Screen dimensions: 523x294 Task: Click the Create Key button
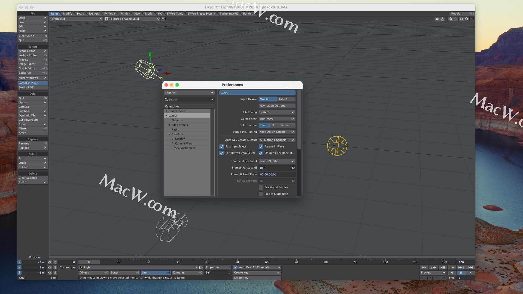click(x=257, y=273)
